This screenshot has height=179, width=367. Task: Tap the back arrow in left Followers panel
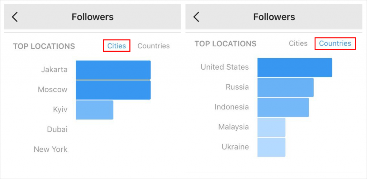pyautogui.click(x=15, y=17)
